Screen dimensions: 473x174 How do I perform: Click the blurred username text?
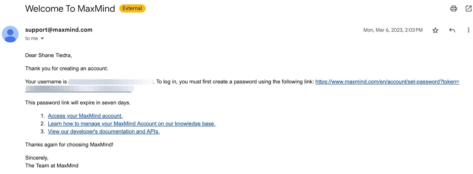tap(111, 82)
